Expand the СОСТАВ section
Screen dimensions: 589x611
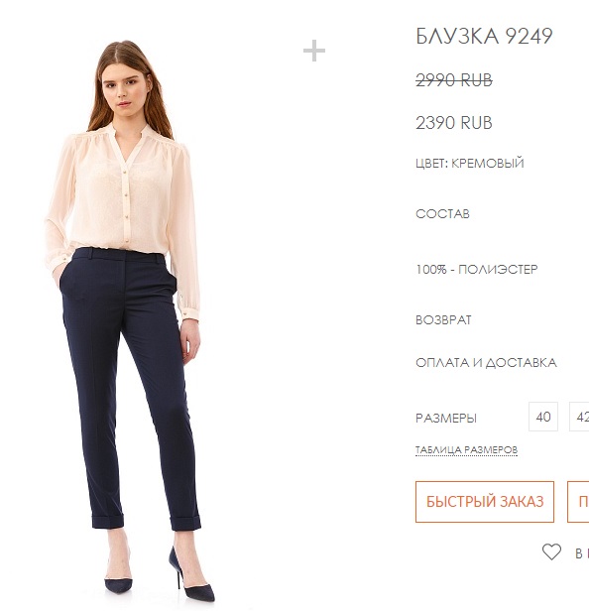(442, 213)
